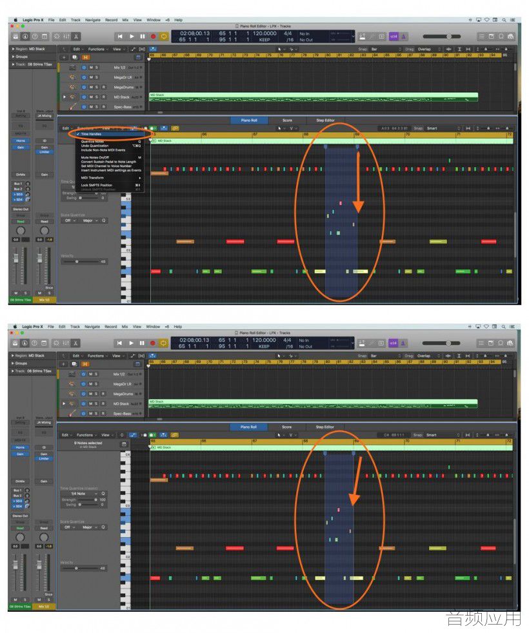This screenshot has width=529, height=633.
Task: Mute the MegaDrums track in the top screenshot
Action: click(x=92, y=87)
